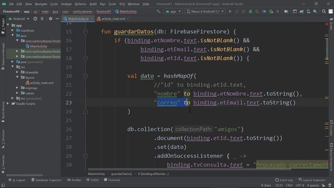
Task: Collapse the java folder
Action: pos(13,36)
